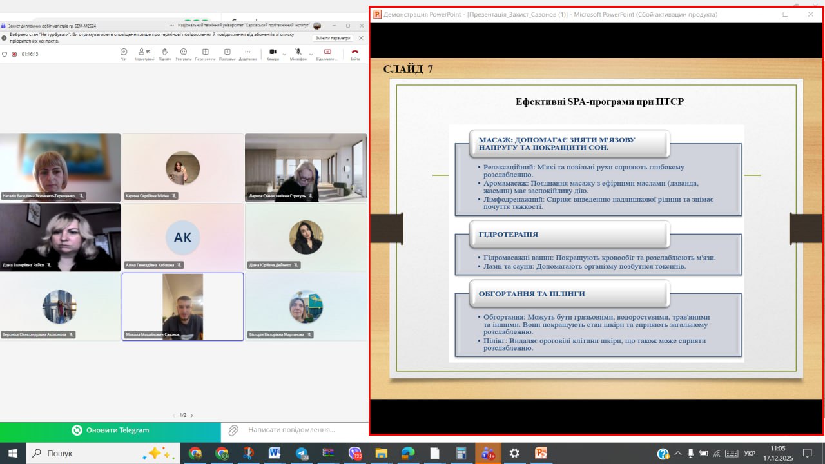The image size is (825, 464).
Task: Click the stop sharing screen icon
Action: tap(327, 53)
